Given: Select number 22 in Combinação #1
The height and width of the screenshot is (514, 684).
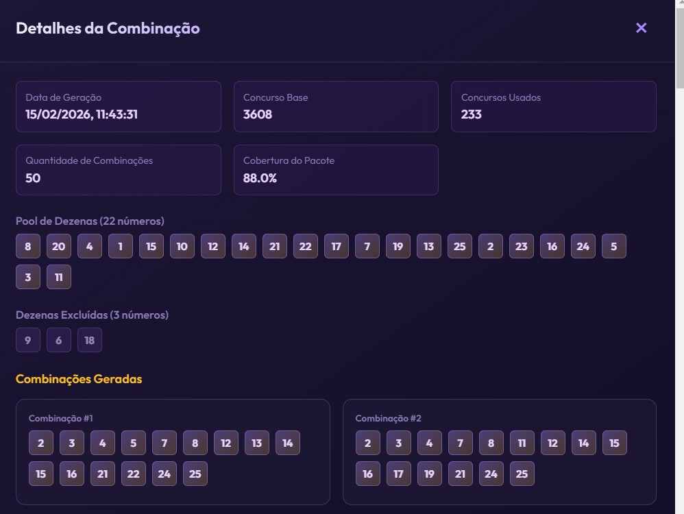Looking at the screenshot, I should [134, 474].
